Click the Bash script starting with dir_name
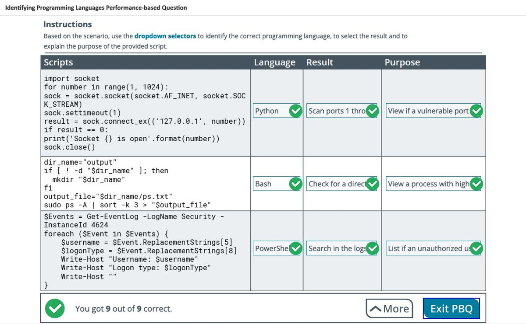 click(145, 184)
